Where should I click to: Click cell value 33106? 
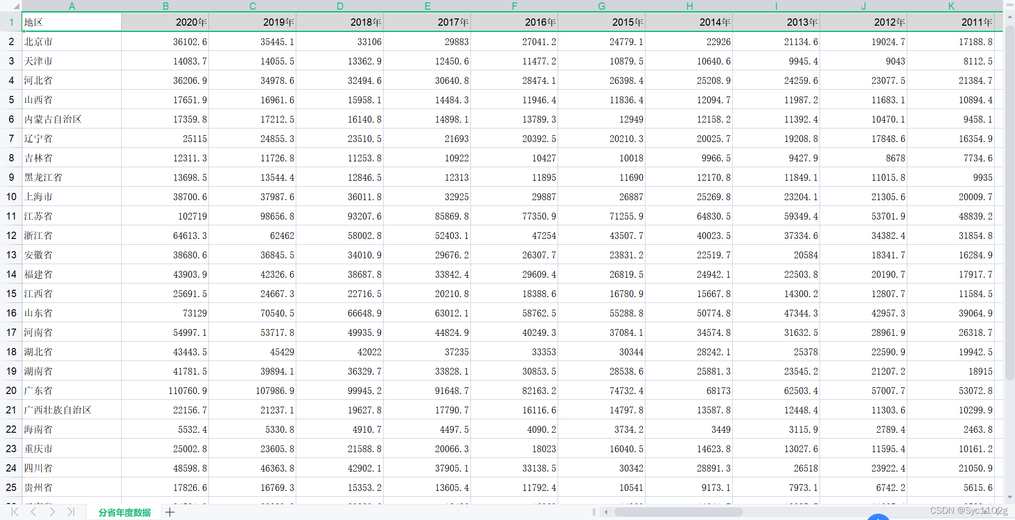point(340,42)
